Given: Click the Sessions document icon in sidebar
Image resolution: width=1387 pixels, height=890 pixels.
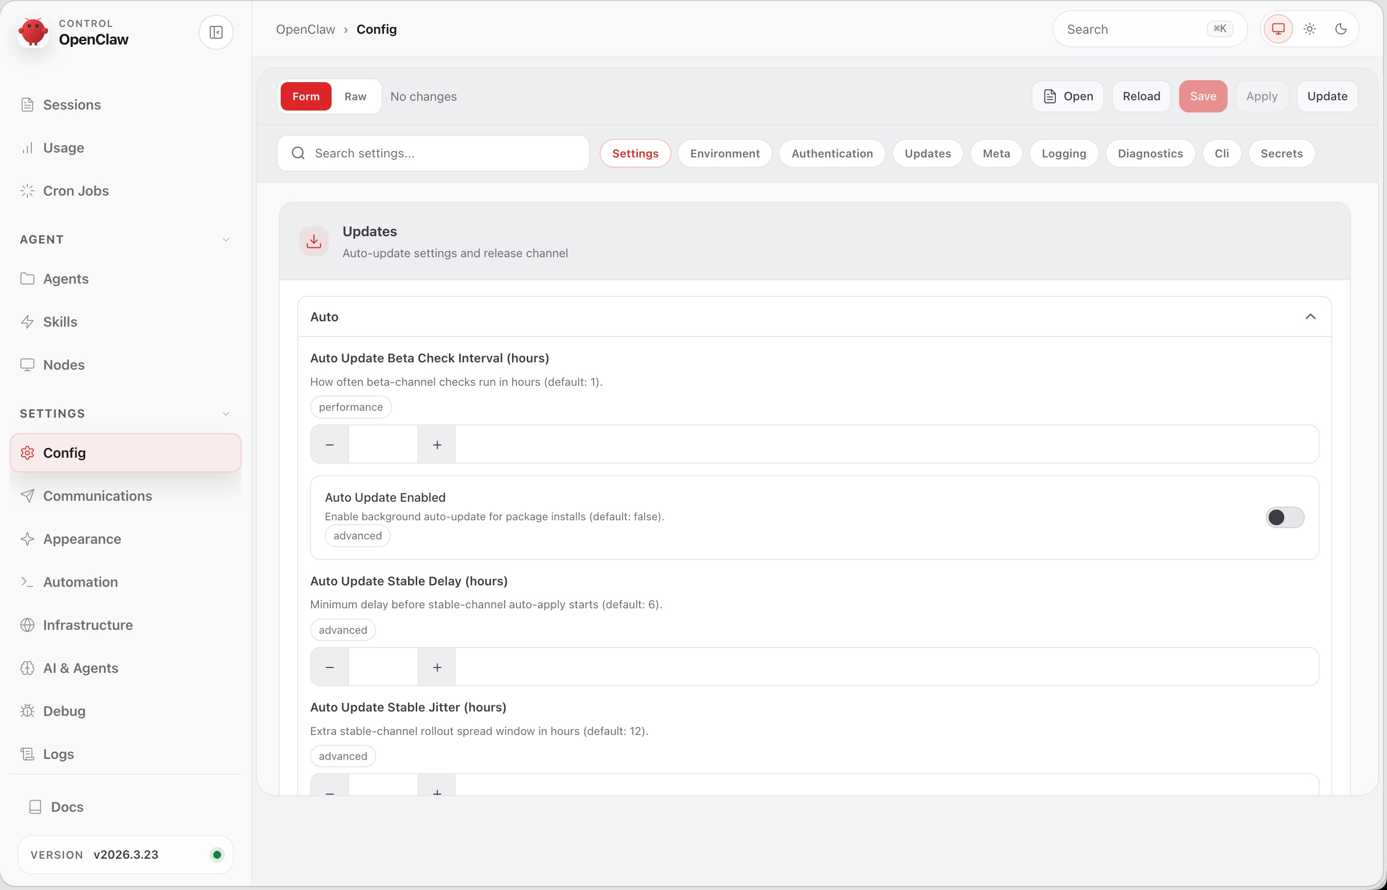Looking at the screenshot, I should (27, 105).
